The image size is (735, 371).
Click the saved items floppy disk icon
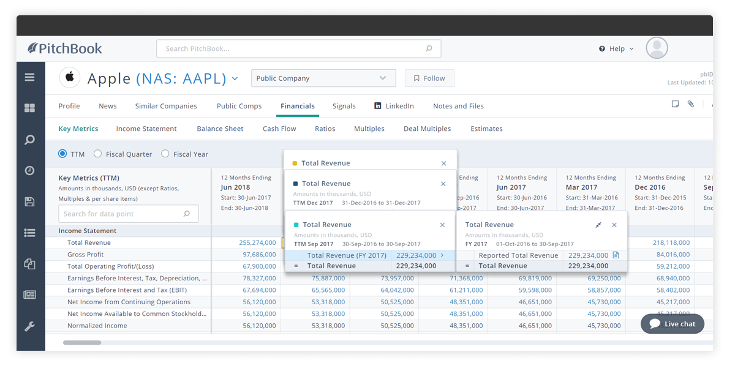click(29, 201)
